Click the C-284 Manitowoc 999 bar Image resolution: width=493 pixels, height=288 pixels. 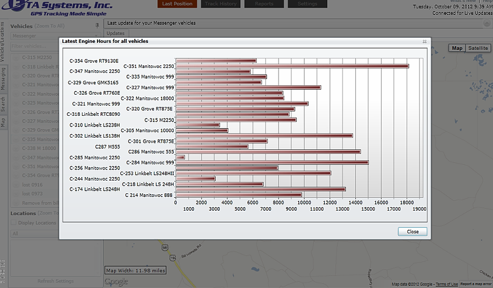(272, 163)
